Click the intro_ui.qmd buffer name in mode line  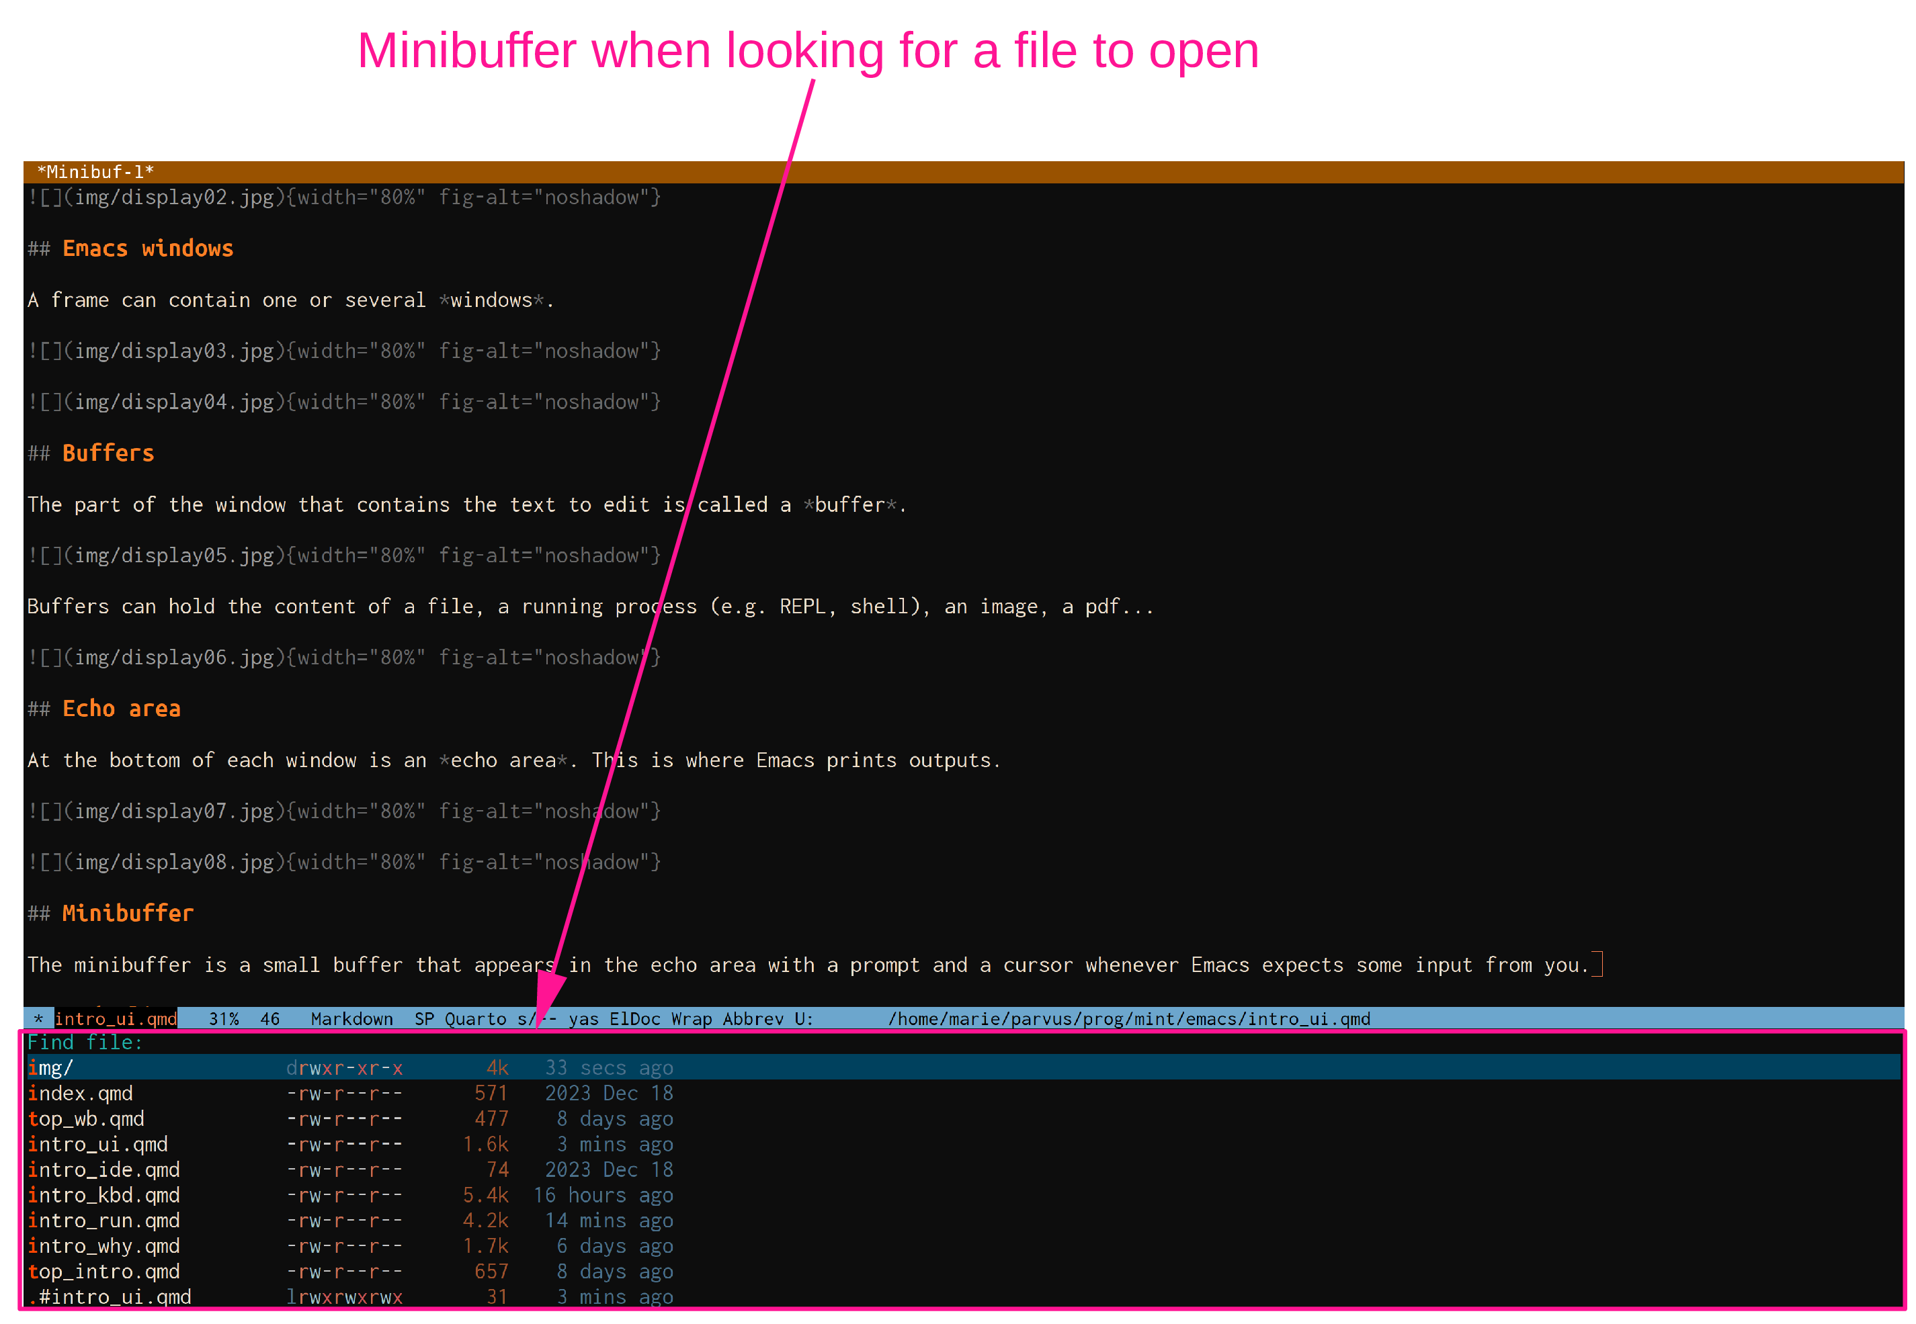(x=116, y=1019)
